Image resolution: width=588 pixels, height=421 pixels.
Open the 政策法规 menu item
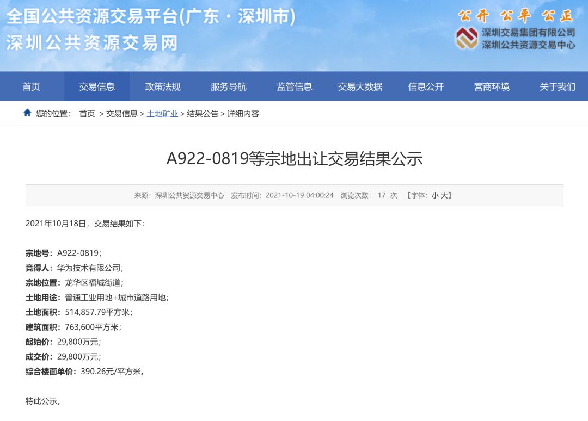tap(163, 86)
